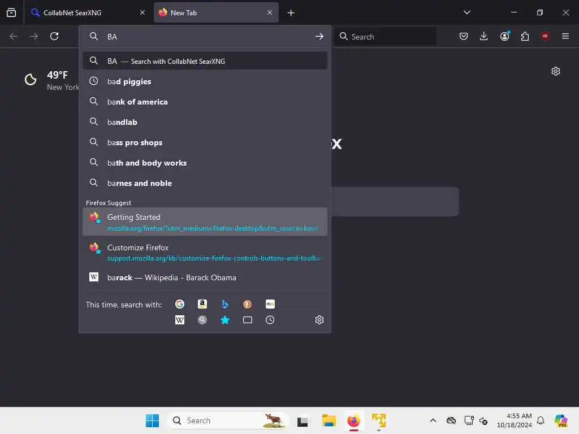This screenshot has width=579, height=434.
Task: Go forward one page
Action: 34,36
